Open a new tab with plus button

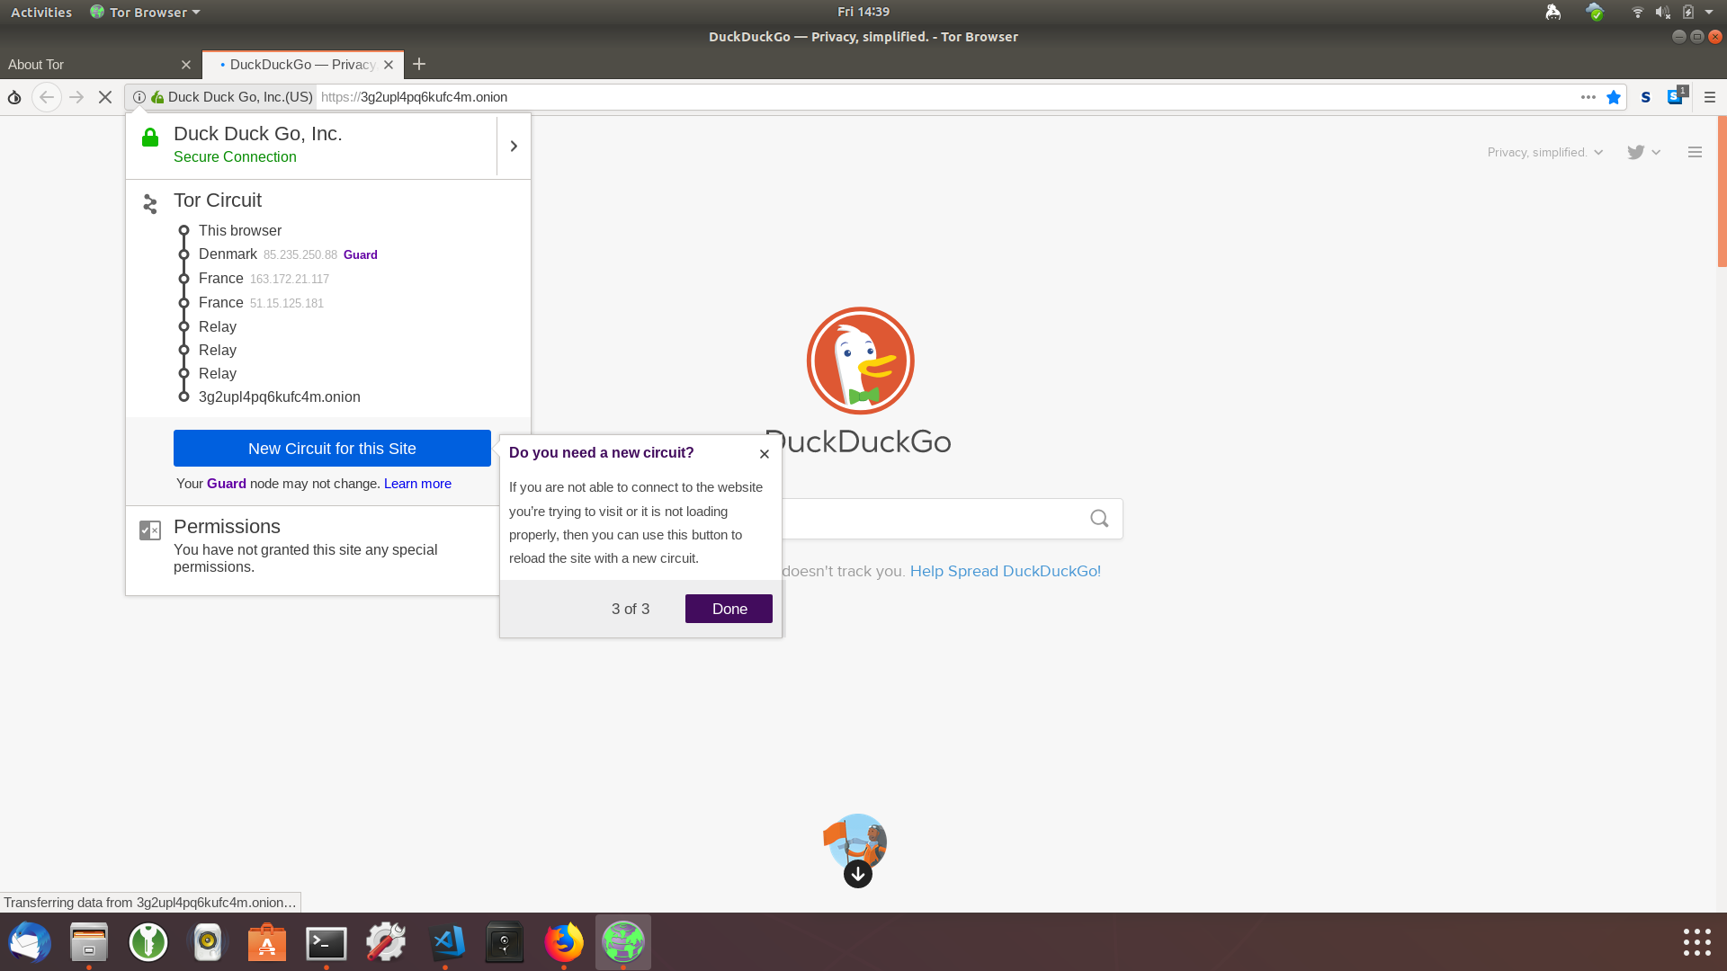point(419,64)
